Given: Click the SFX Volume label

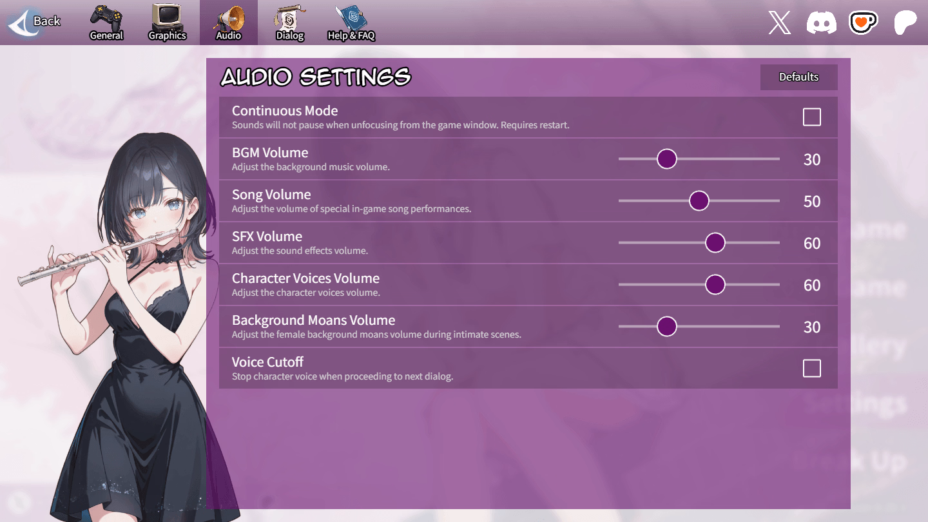Looking at the screenshot, I should [267, 237].
